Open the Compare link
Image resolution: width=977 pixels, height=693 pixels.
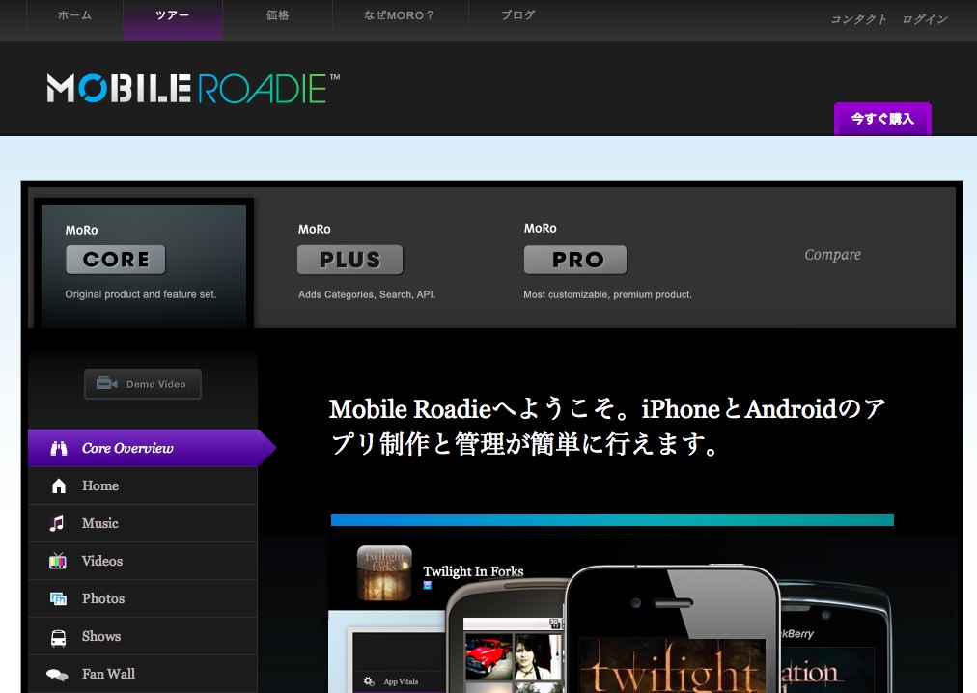(x=832, y=254)
